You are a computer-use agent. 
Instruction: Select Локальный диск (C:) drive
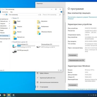click(x=24, y=46)
